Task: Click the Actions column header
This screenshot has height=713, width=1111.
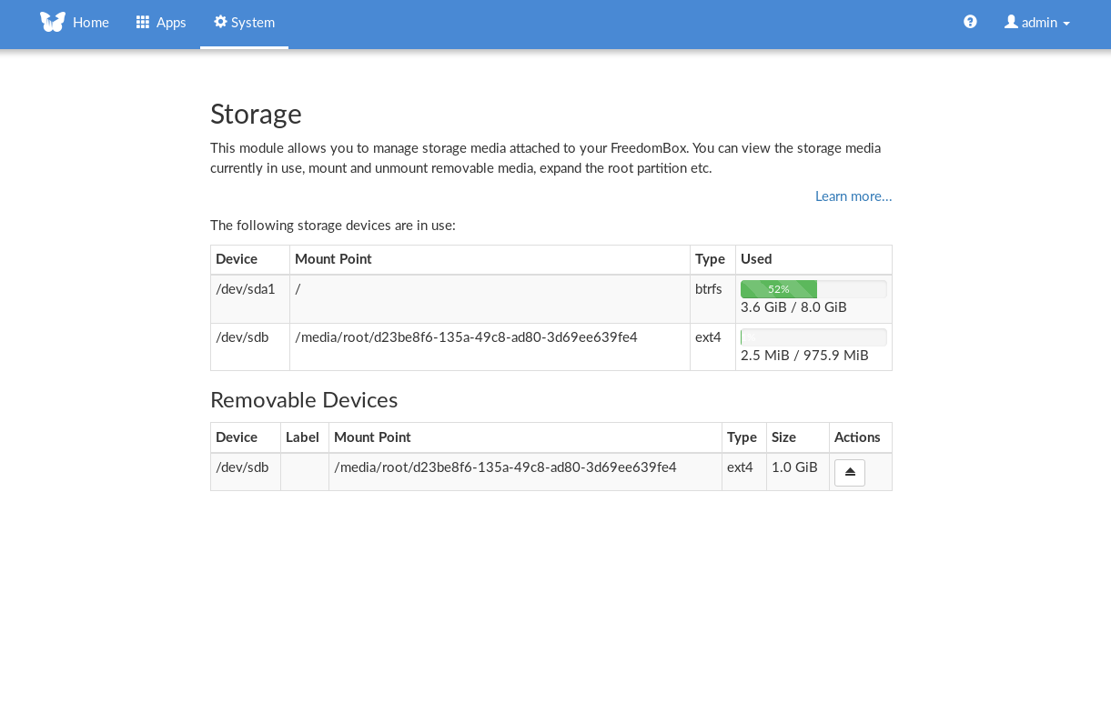Action: coord(857,437)
